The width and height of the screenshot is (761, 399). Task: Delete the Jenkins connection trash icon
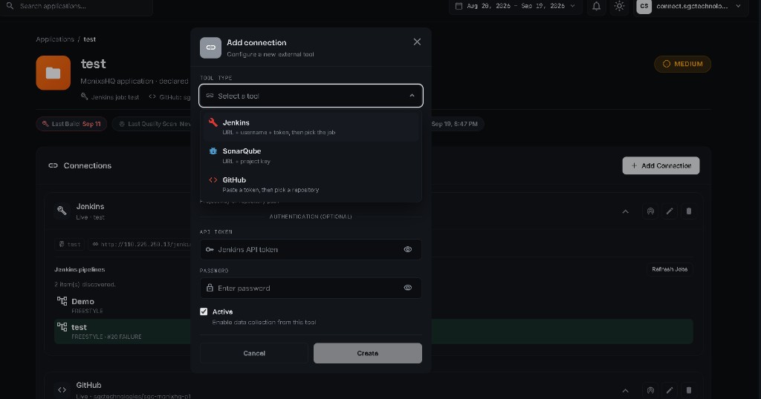tap(689, 211)
